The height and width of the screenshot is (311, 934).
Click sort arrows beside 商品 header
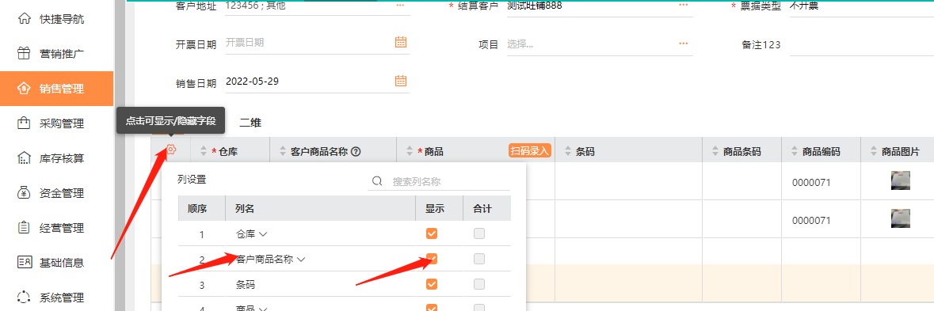pos(409,152)
